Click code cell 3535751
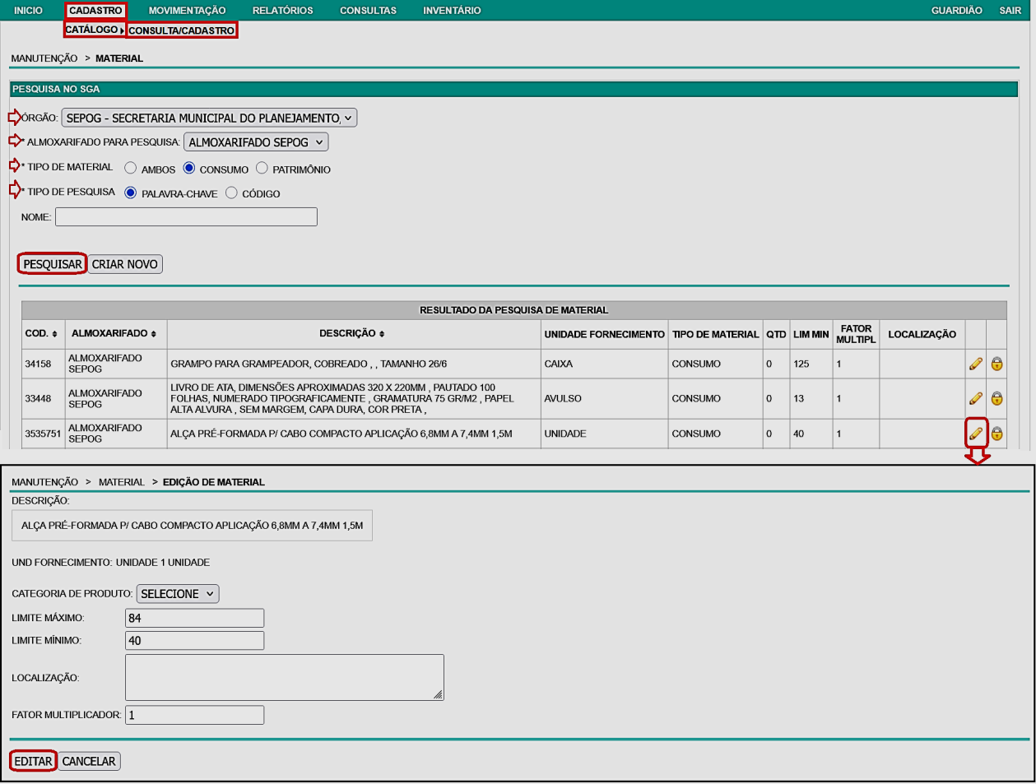The height and width of the screenshot is (784, 1036). coord(42,434)
